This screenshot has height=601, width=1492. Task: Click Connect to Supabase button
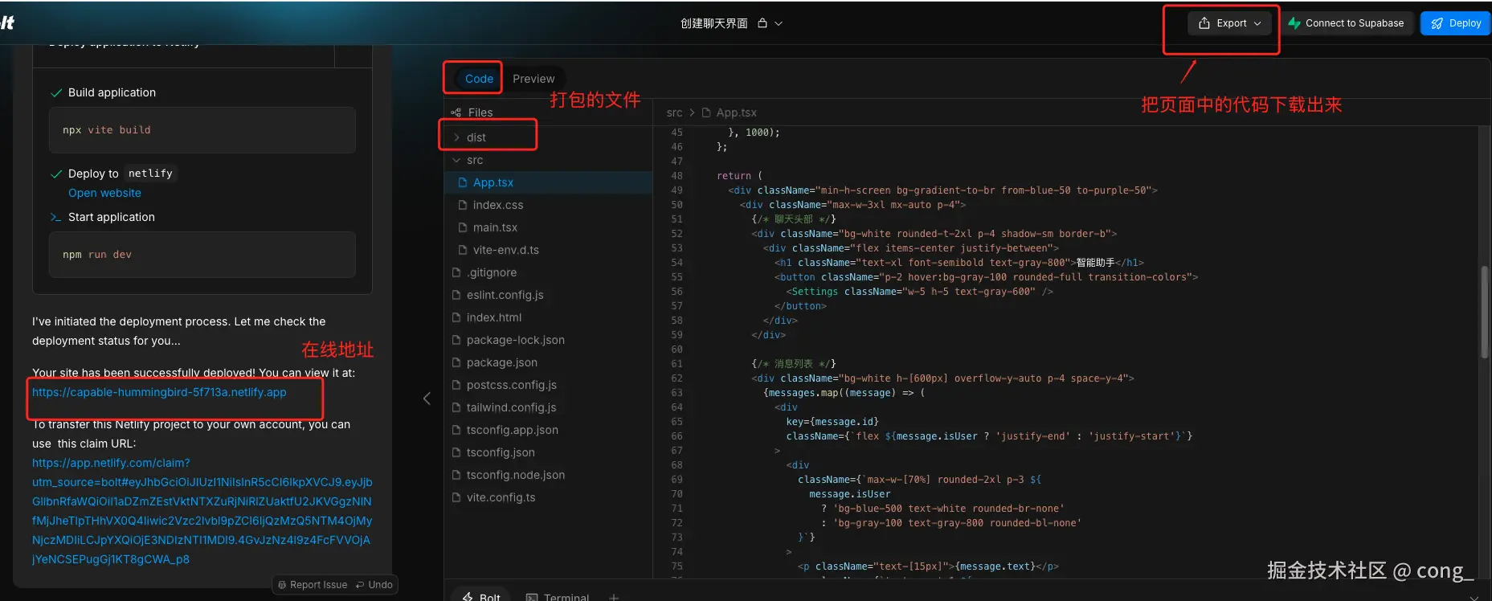click(1346, 23)
